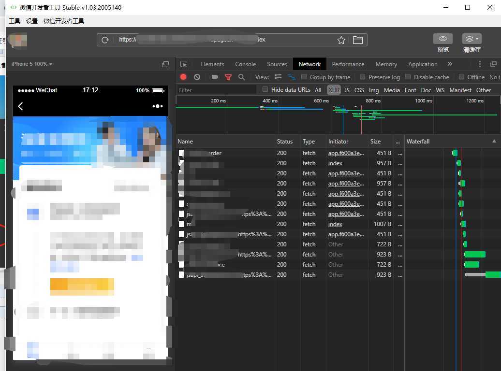The width and height of the screenshot is (501, 371).
Task: Toggle the network filter funnel
Action: point(228,77)
